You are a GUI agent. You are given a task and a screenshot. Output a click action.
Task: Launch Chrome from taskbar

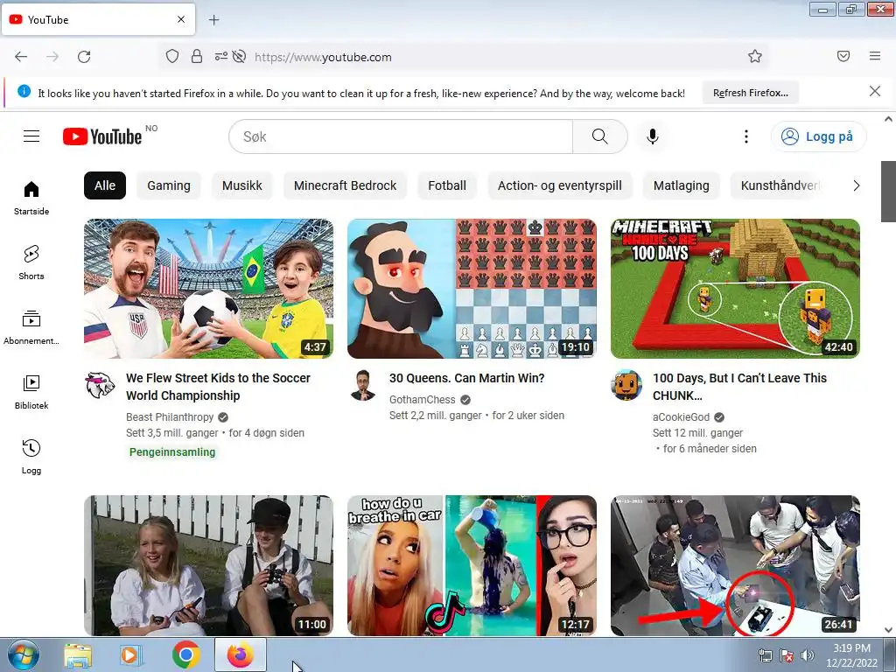pyautogui.click(x=185, y=654)
